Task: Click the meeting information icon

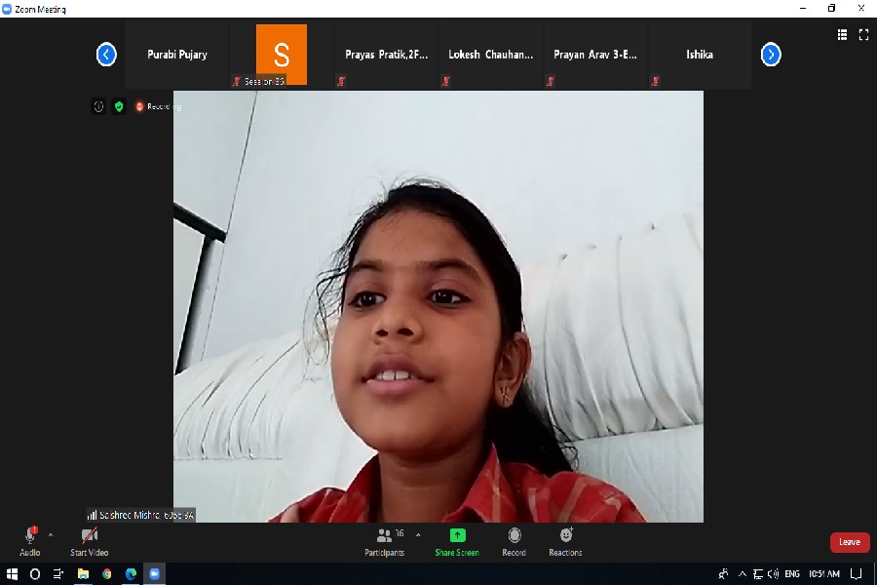Action: 98,106
